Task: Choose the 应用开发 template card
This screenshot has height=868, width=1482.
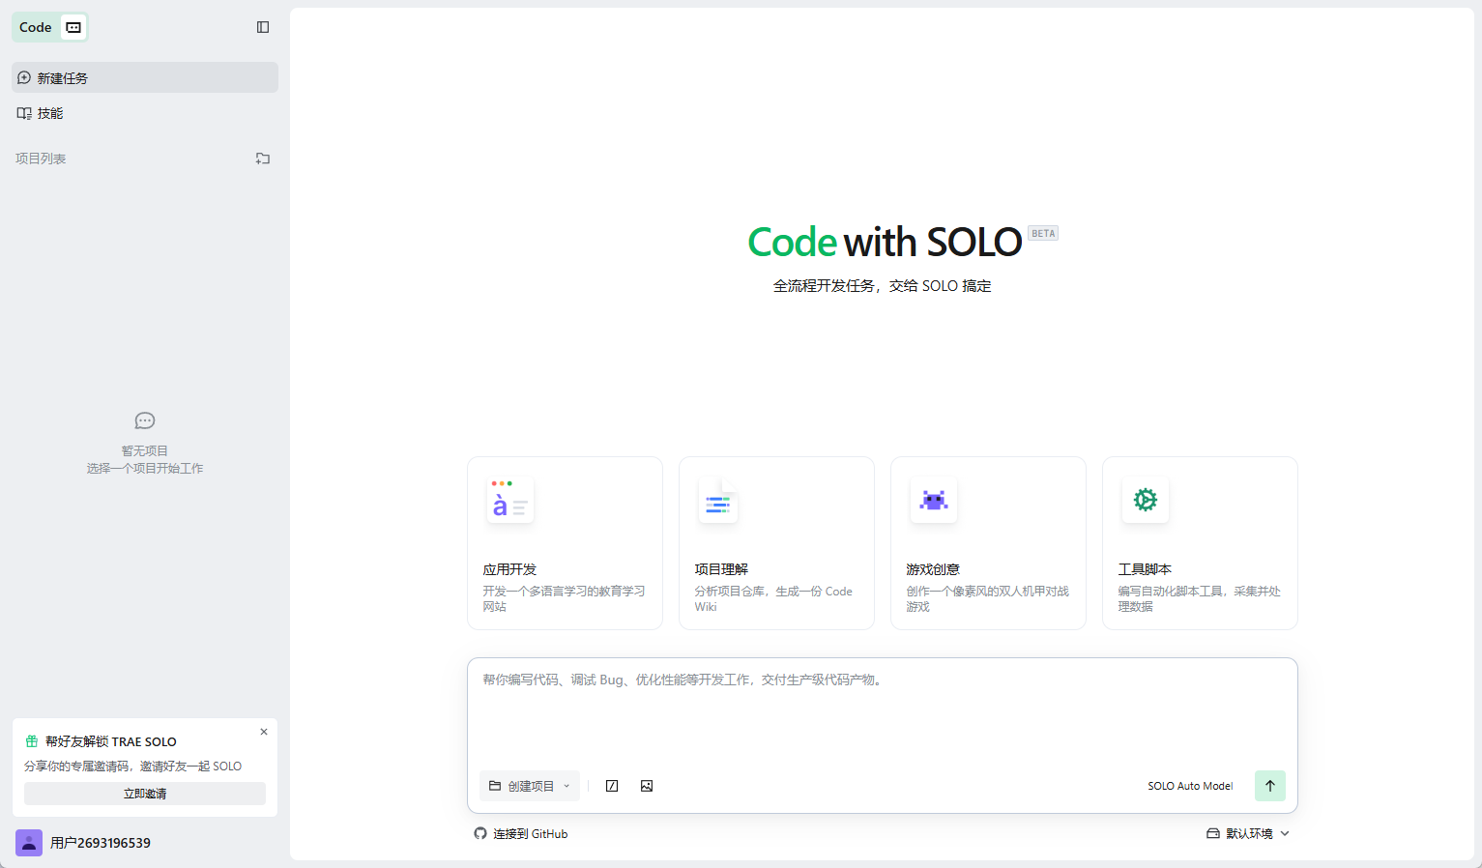Action: pos(565,543)
